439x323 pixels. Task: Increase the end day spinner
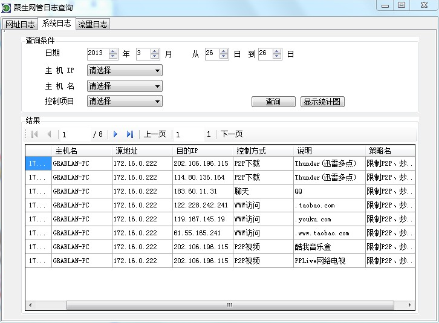pyautogui.click(x=277, y=51)
